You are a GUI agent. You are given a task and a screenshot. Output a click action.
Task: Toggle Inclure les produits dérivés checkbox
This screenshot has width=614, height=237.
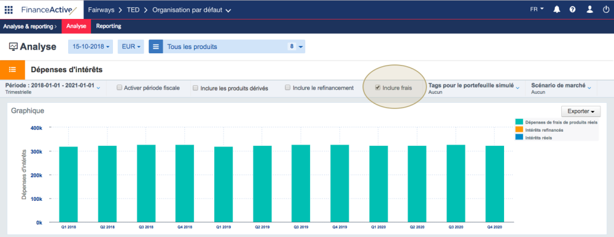point(195,88)
